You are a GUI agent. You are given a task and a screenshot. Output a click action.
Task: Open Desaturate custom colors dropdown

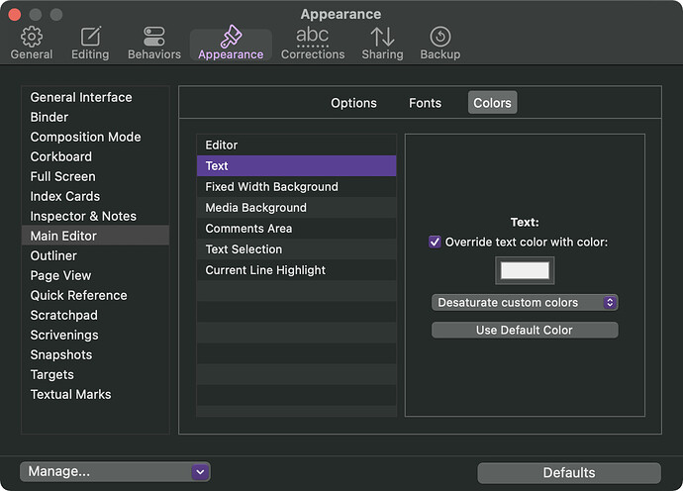[x=525, y=302]
